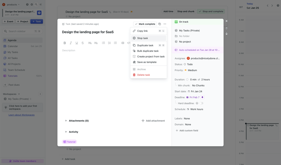Click duration progress circle next to 0 min
The width and height of the screenshot is (281, 165).
pyautogui.click(x=187, y=80)
